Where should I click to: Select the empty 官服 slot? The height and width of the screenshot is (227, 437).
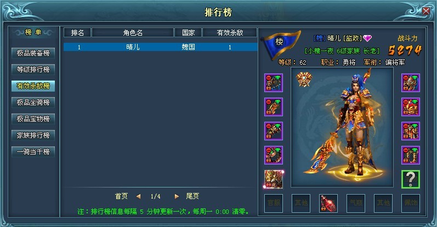point(274,203)
